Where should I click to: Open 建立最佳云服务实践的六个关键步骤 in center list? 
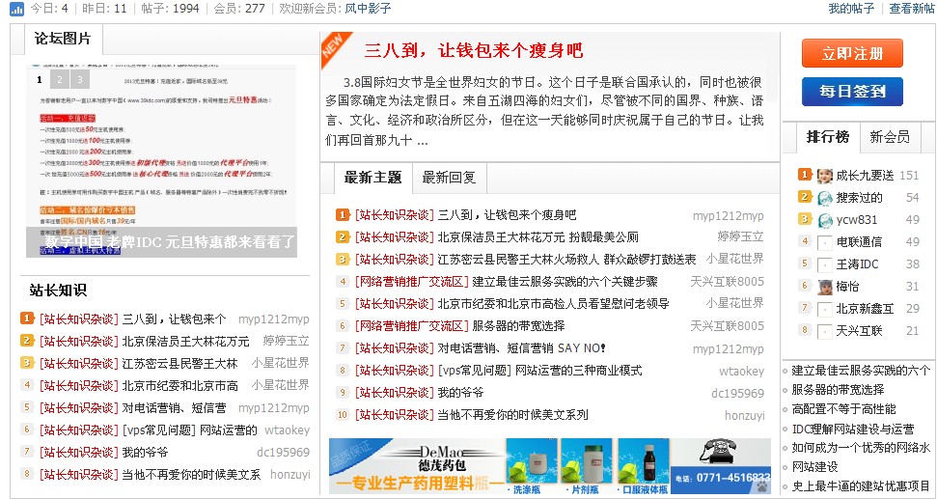pos(565,282)
